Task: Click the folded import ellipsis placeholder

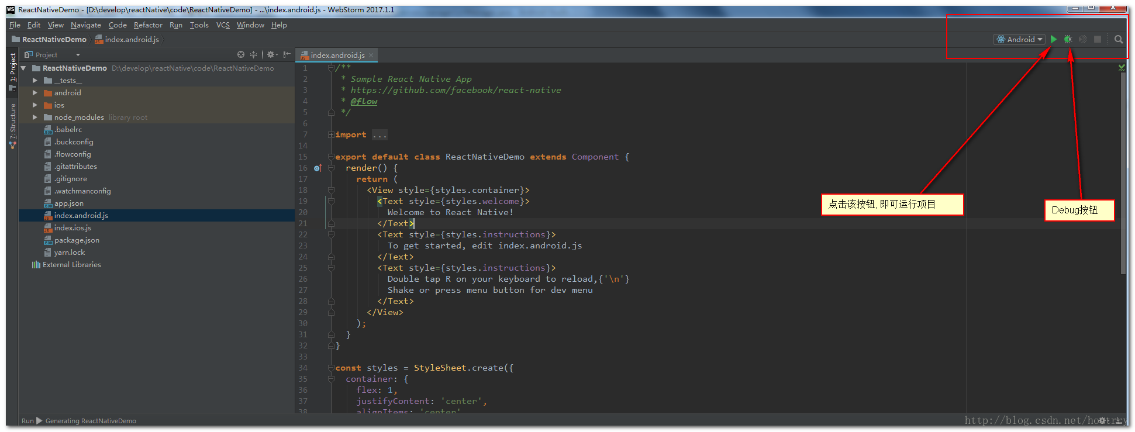Action: (x=380, y=135)
